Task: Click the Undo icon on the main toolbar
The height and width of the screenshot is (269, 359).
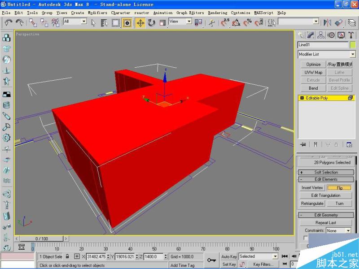Action: point(8,22)
